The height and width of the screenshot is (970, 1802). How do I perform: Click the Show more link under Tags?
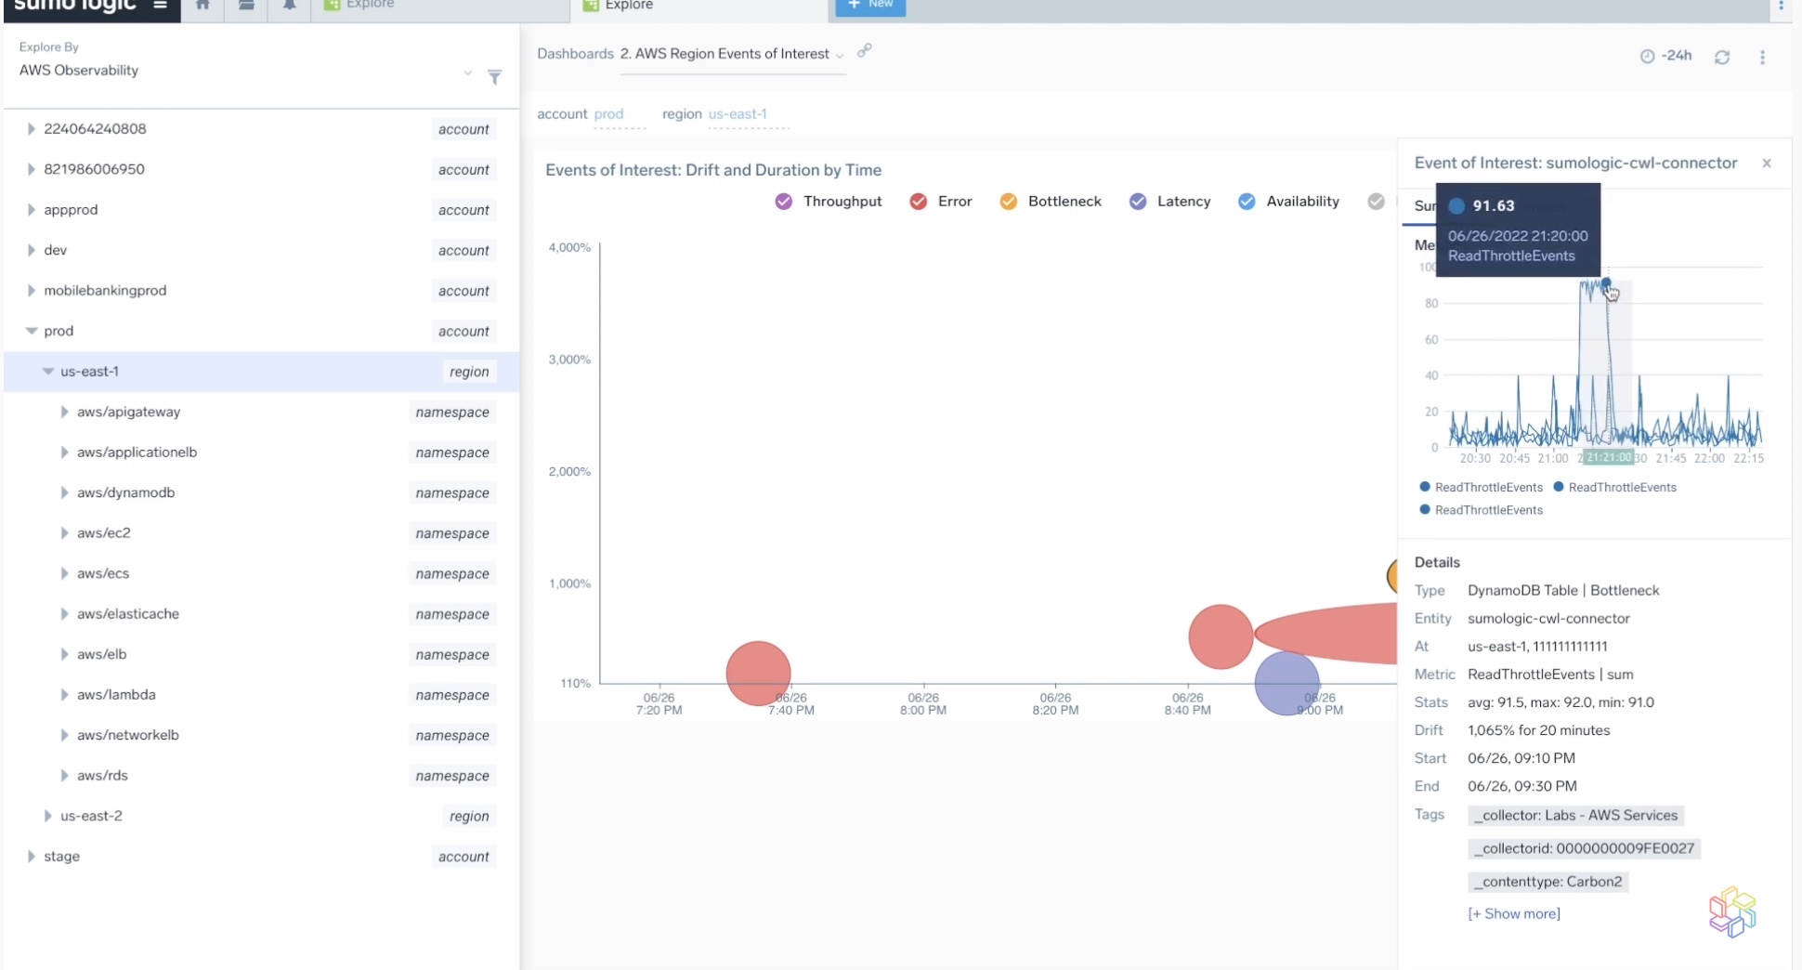1514,913
